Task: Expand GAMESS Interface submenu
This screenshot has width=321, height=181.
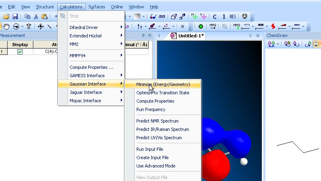Action: click(x=91, y=76)
